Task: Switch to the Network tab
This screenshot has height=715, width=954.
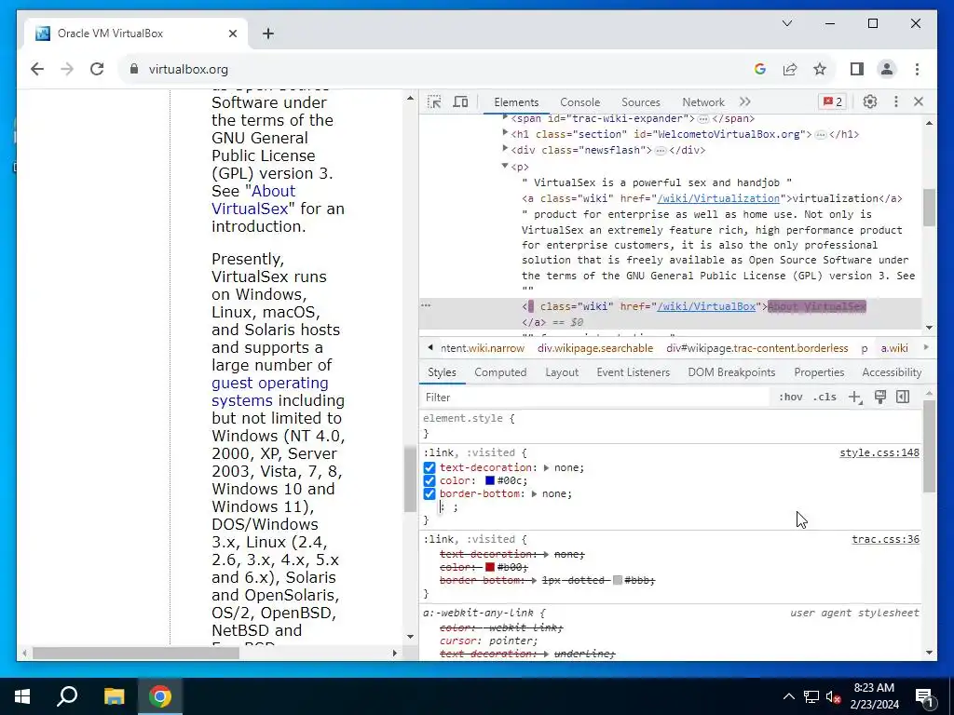Action: (703, 102)
